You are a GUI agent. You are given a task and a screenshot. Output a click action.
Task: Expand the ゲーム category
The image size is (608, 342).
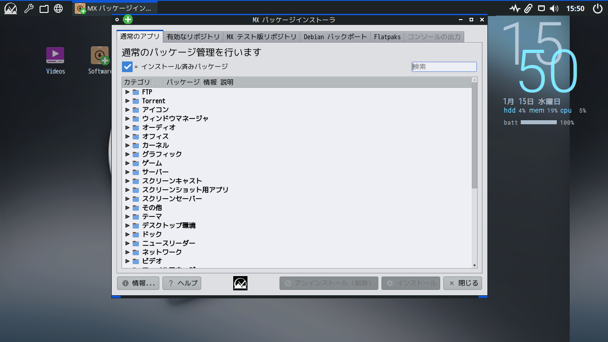[127, 163]
